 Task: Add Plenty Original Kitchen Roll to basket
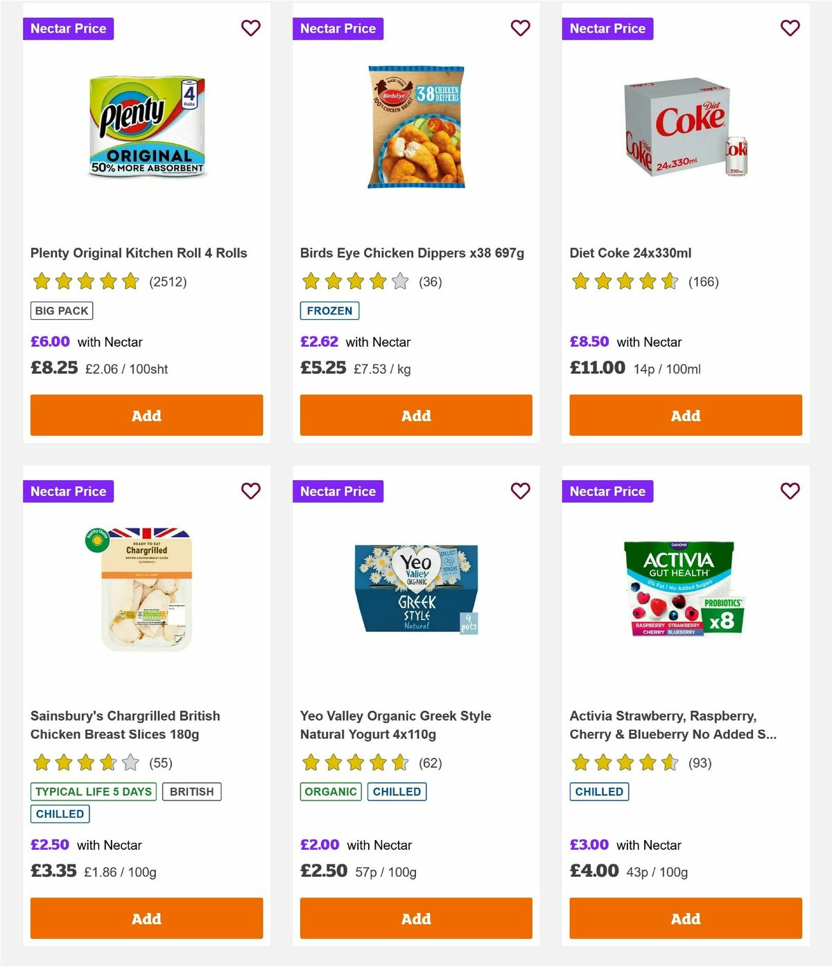click(x=146, y=415)
